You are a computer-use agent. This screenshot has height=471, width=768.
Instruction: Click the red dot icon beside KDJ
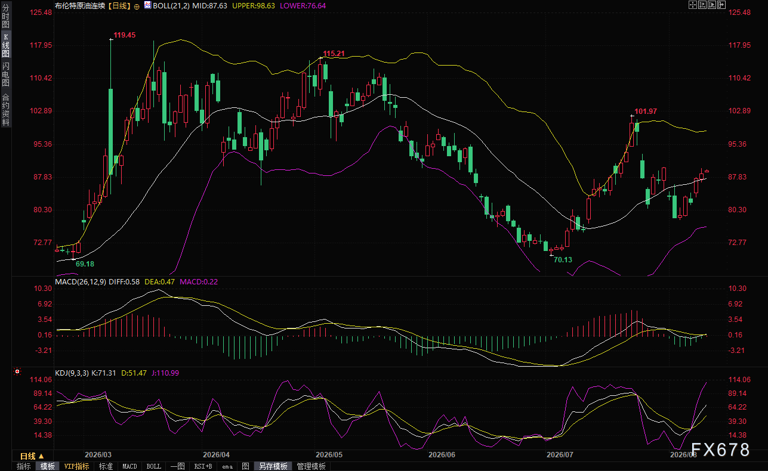(17, 372)
